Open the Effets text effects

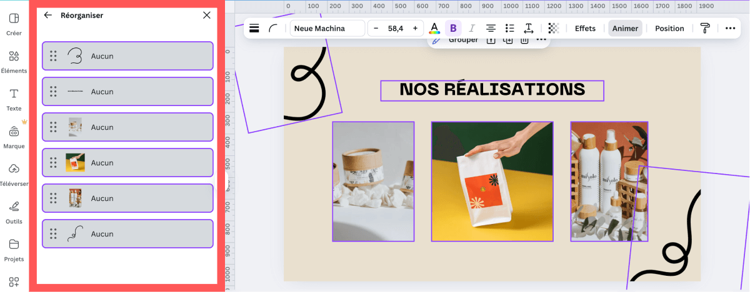[586, 28]
